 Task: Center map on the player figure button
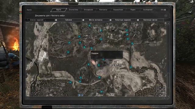(x=160, y=91)
